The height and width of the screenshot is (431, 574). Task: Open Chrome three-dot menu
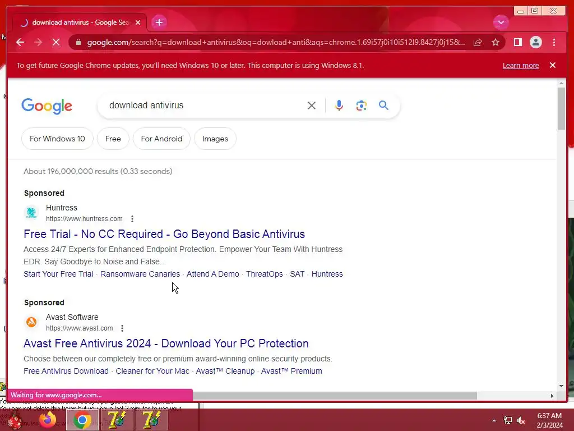pyautogui.click(x=554, y=43)
